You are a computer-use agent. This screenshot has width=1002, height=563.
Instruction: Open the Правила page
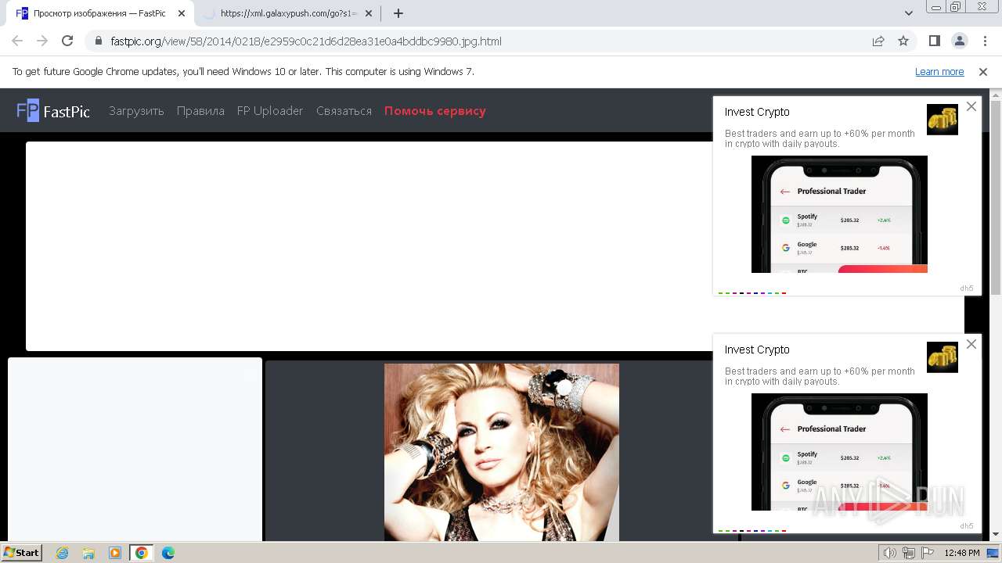(200, 111)
